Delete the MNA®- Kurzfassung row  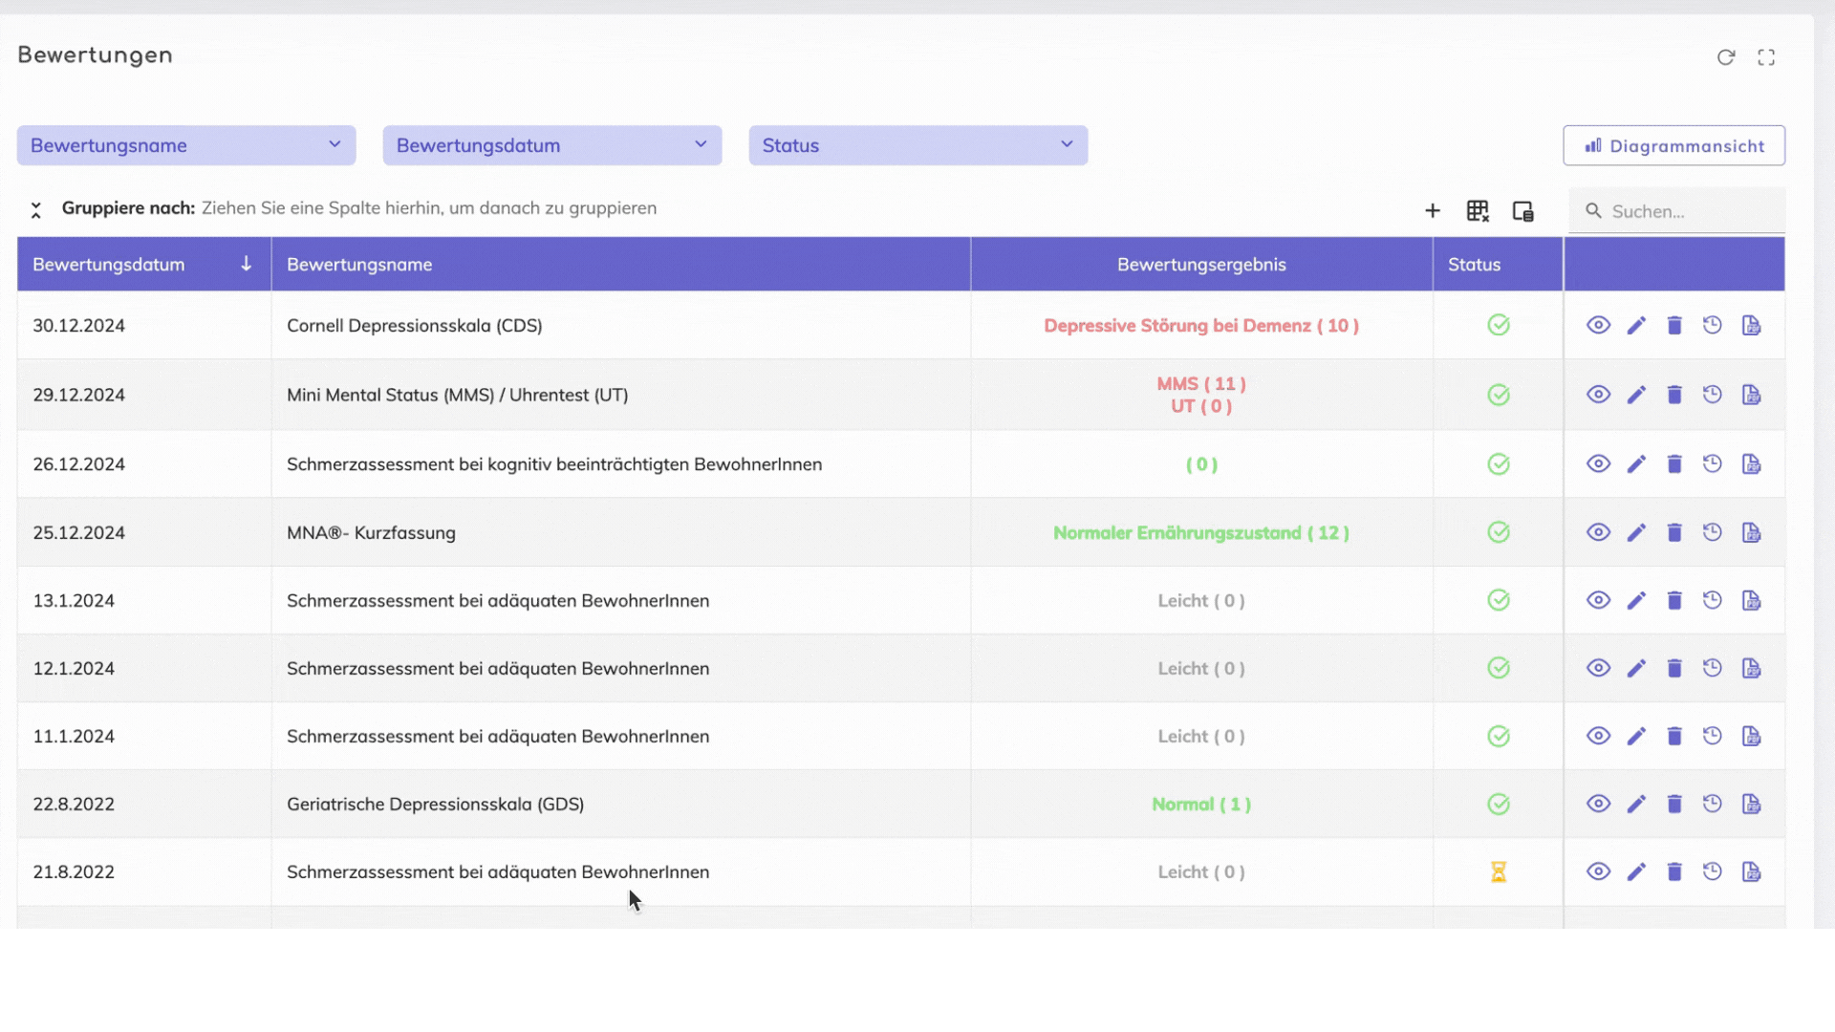tap(1673, 533)
